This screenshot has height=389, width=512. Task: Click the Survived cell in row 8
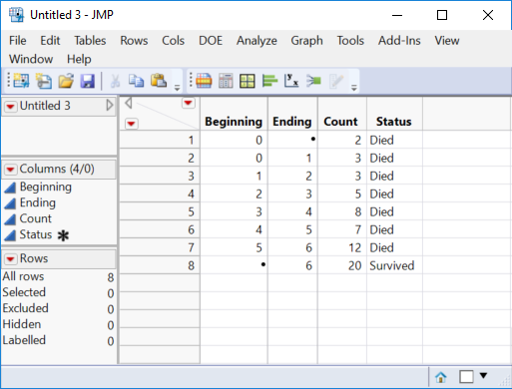coord(392,265)
